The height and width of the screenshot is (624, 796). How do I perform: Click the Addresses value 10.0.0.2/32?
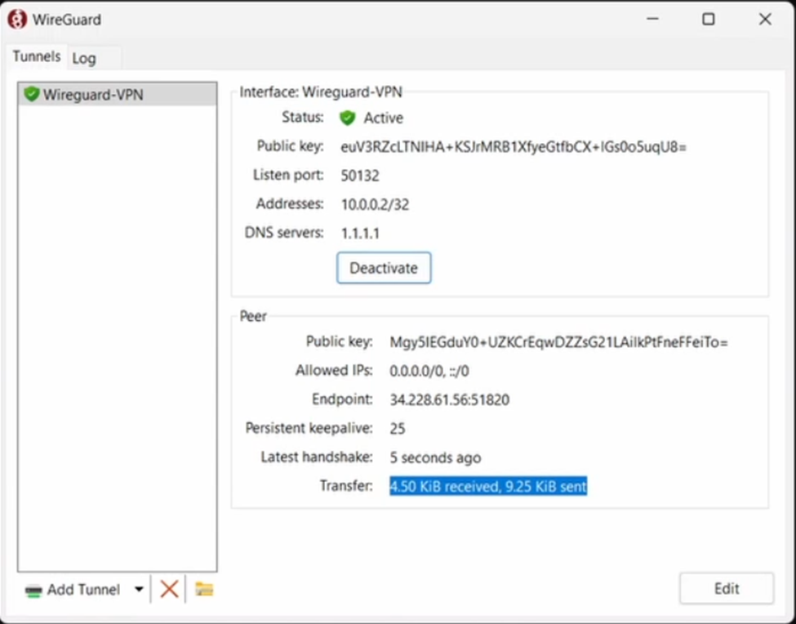(x=375, y=204)
